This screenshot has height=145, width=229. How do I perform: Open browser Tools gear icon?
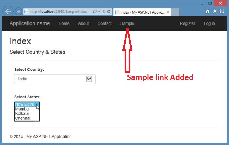click(x=222, y=11)
